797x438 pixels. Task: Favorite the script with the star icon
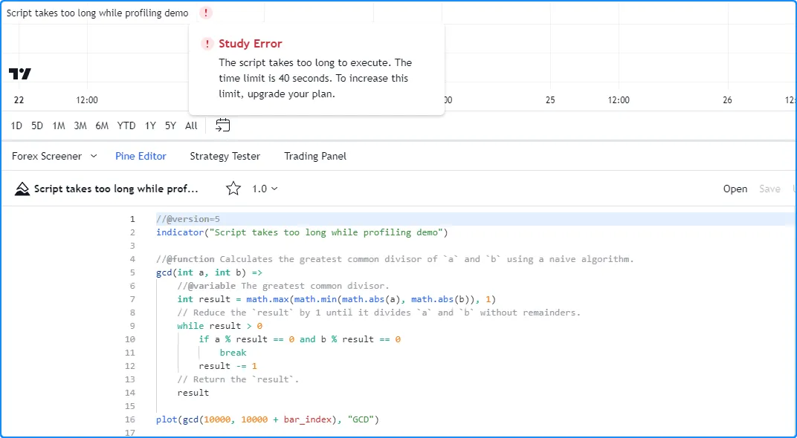pyautogui.click(x=233, y=189)
